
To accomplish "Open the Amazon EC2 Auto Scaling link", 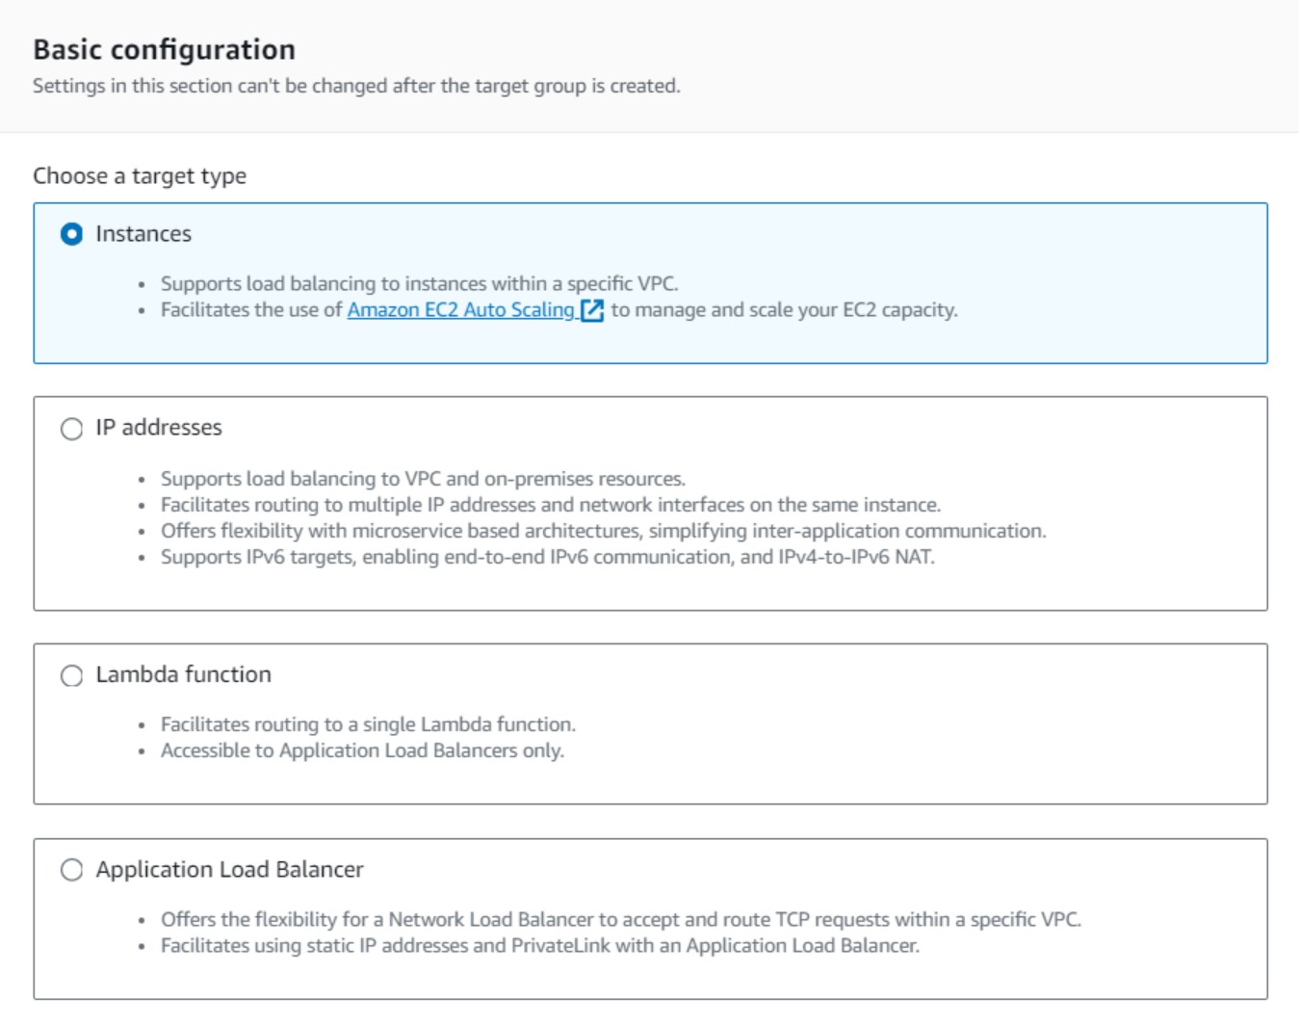I will (460, 310).
